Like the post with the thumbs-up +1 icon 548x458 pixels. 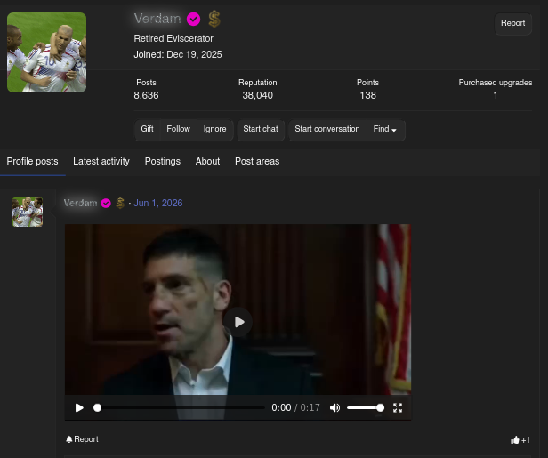pos(520,440)
